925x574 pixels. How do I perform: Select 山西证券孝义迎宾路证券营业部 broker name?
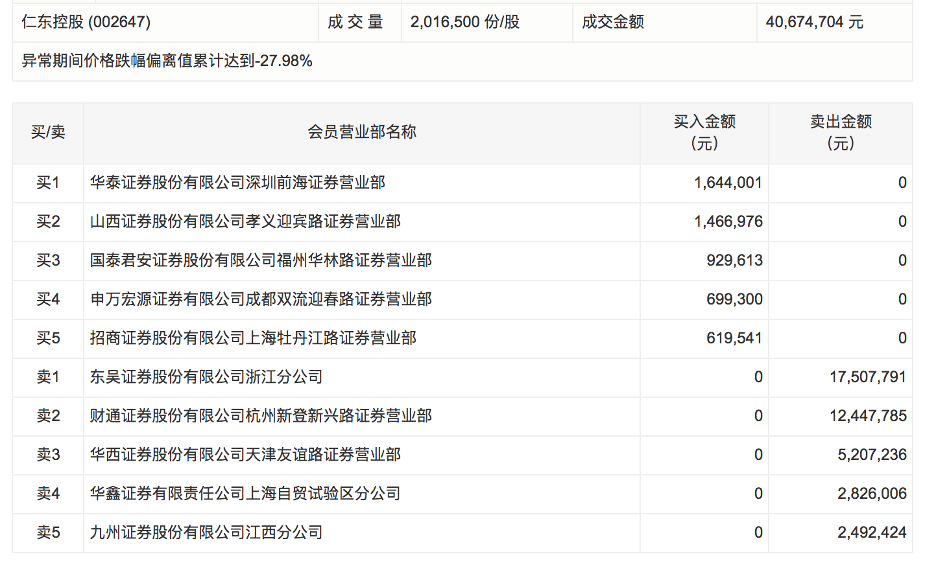(245, 222)
